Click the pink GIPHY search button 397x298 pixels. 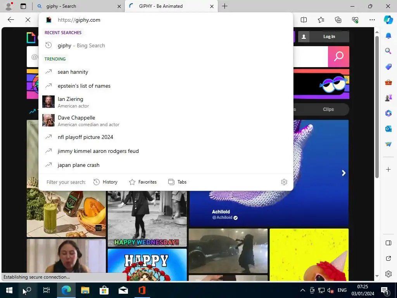338,57
